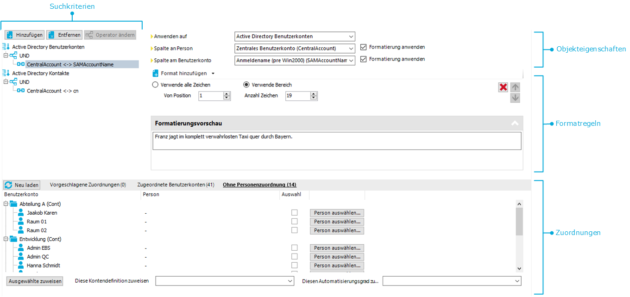Open the Diese Kontendefinition zuweisen dropdown

click(225, 281)
